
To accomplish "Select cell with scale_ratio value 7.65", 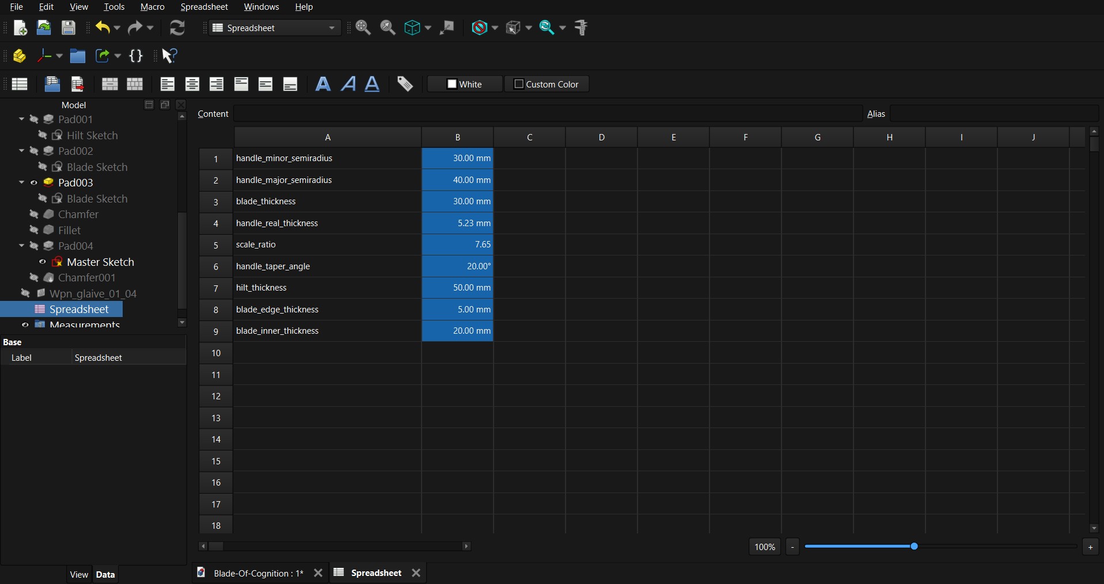I will point(458,245).
